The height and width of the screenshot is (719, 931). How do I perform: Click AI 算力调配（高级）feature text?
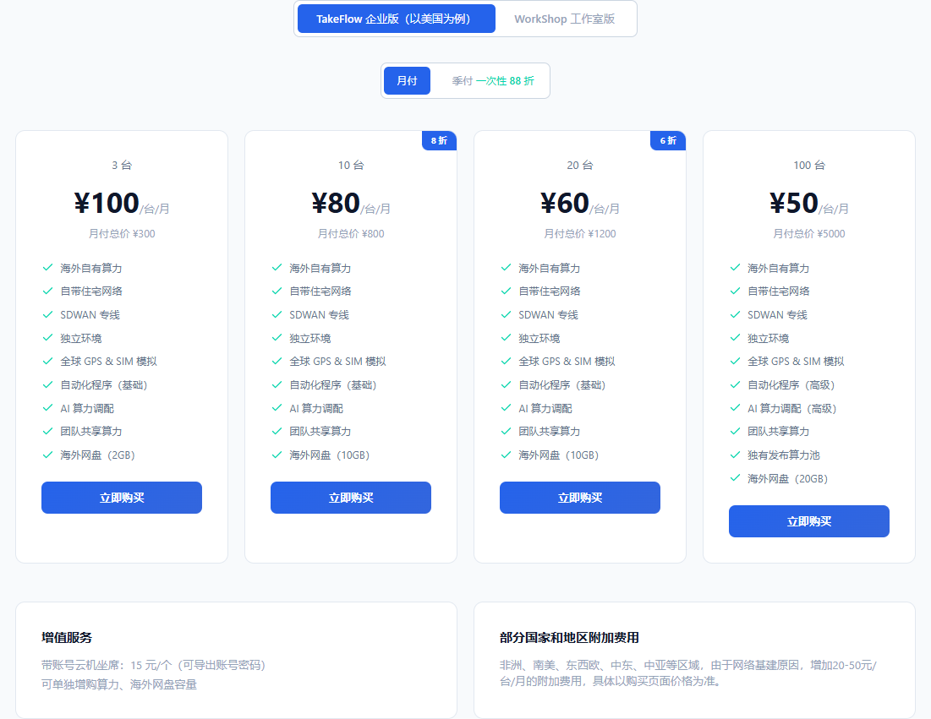pyautogui.click(x=792, y=409)
